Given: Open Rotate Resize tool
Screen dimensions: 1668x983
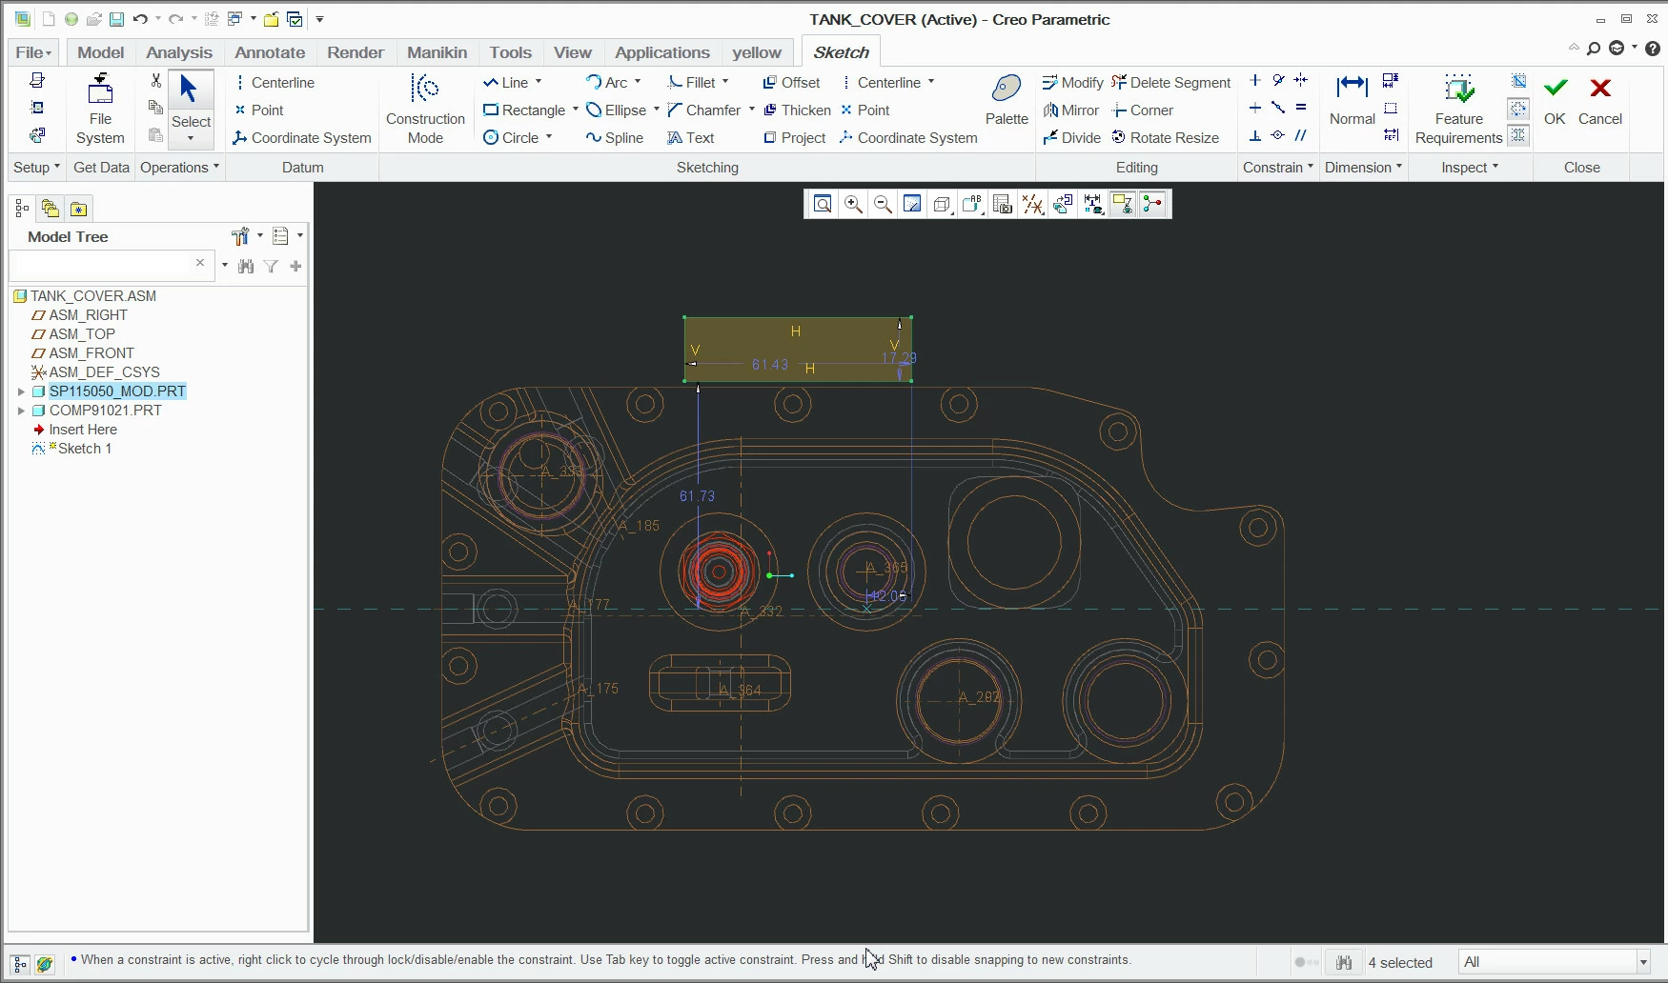Looking at the screenshot, I should (1165, 138).
